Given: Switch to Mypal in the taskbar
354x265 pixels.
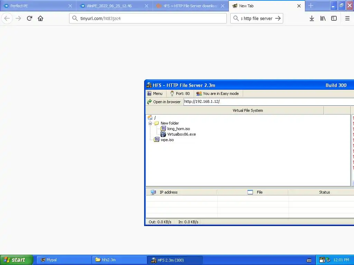Looking at the screenshot, I should pyautogui.click(x=64, y=260).
